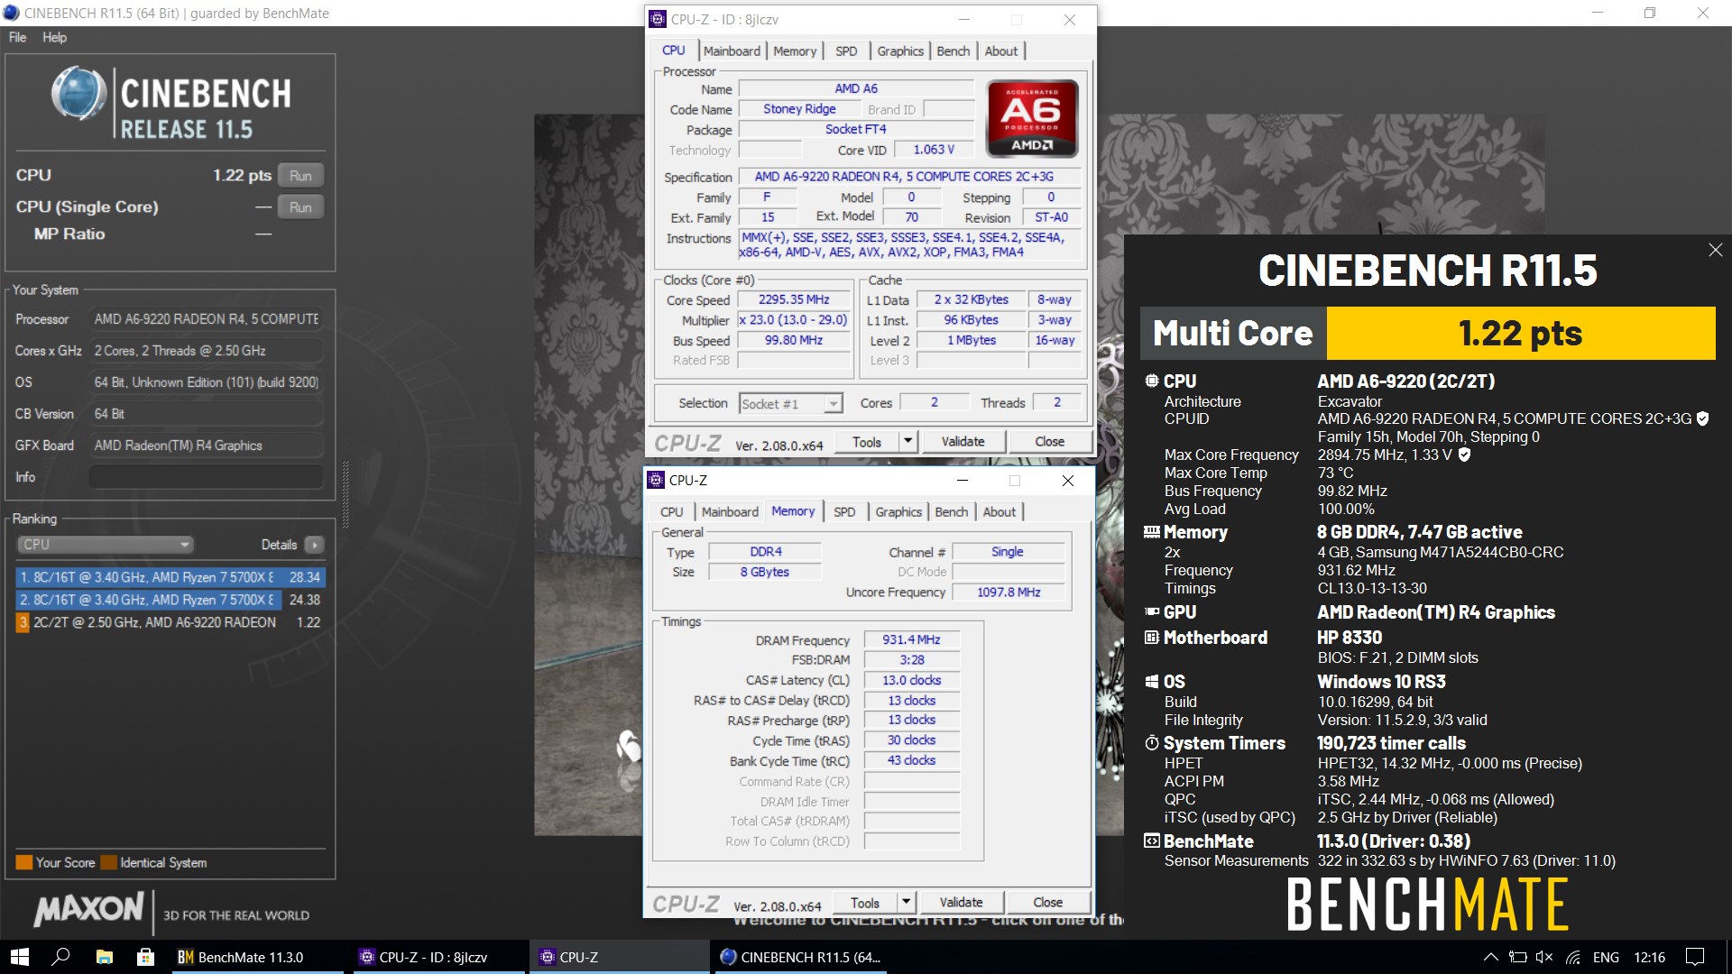Click the Windows OS icon in BenchMate panel
Image resolution: width=1732 pixels, height=974 pixels.
pos(1152,682)
